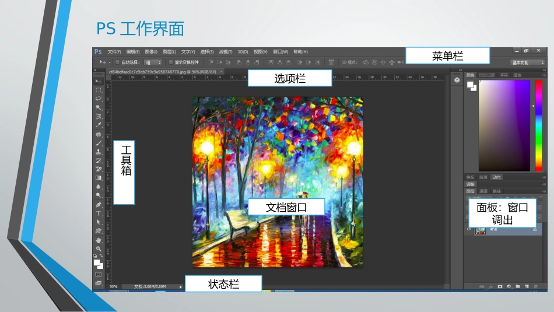554x312 pixels.
Task: Expand status bar info arrow
Action: click(181, 286)
